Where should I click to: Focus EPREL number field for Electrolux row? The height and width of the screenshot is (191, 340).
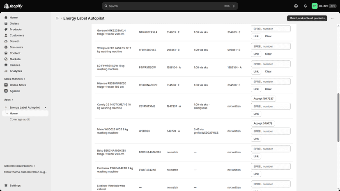[x=271, y=166]
